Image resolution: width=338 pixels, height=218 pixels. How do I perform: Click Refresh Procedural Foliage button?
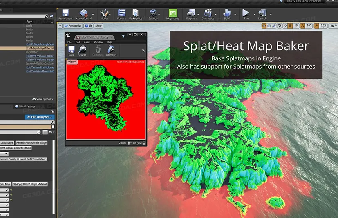tap(31, 142)
